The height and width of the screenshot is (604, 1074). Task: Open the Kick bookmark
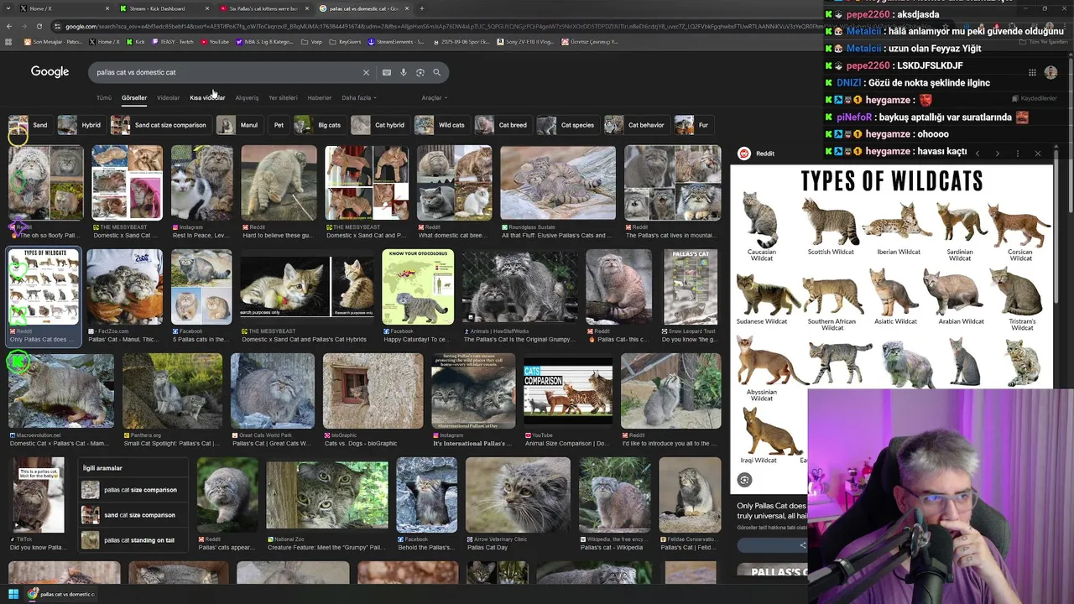[x=135, y=41]
